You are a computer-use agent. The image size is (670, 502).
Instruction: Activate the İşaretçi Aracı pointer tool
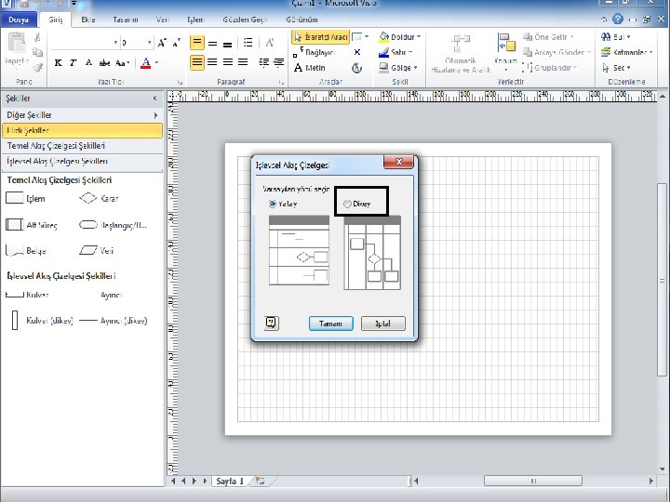click(x=320, y=37)
